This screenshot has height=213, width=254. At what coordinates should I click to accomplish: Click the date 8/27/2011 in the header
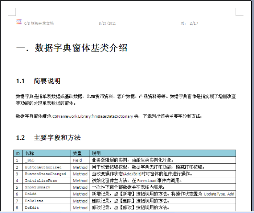pos(107,24)
